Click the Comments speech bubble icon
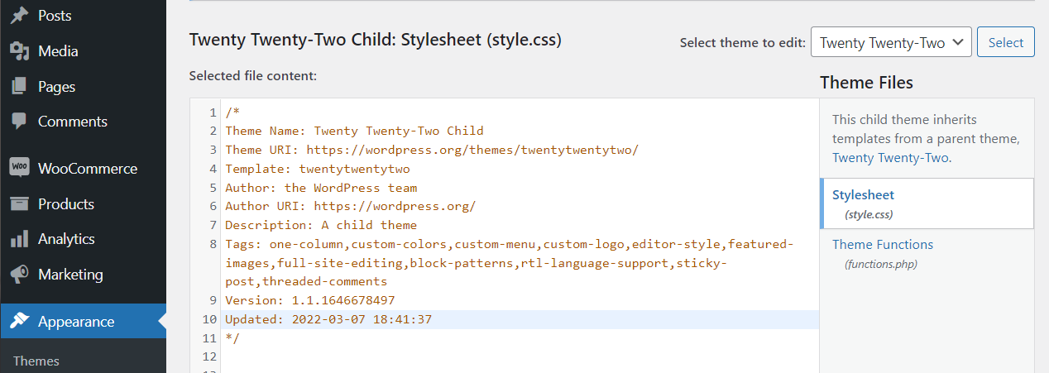This screenshot has width=1049, height=373. click(x=20, y=122)
